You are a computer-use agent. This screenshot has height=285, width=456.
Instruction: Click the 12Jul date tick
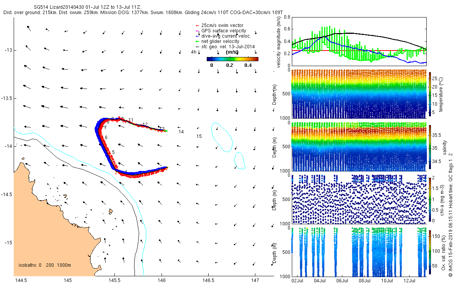pos(409,280)
